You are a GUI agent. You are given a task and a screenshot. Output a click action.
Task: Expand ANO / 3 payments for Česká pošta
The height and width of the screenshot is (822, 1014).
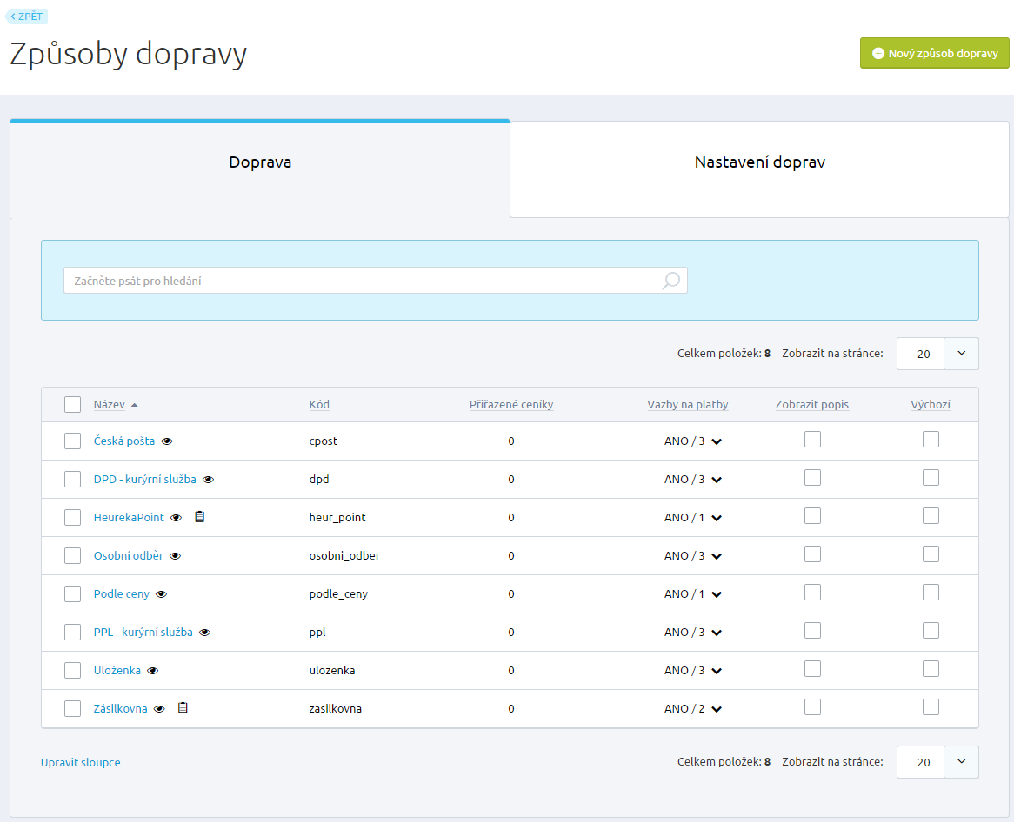717,442
